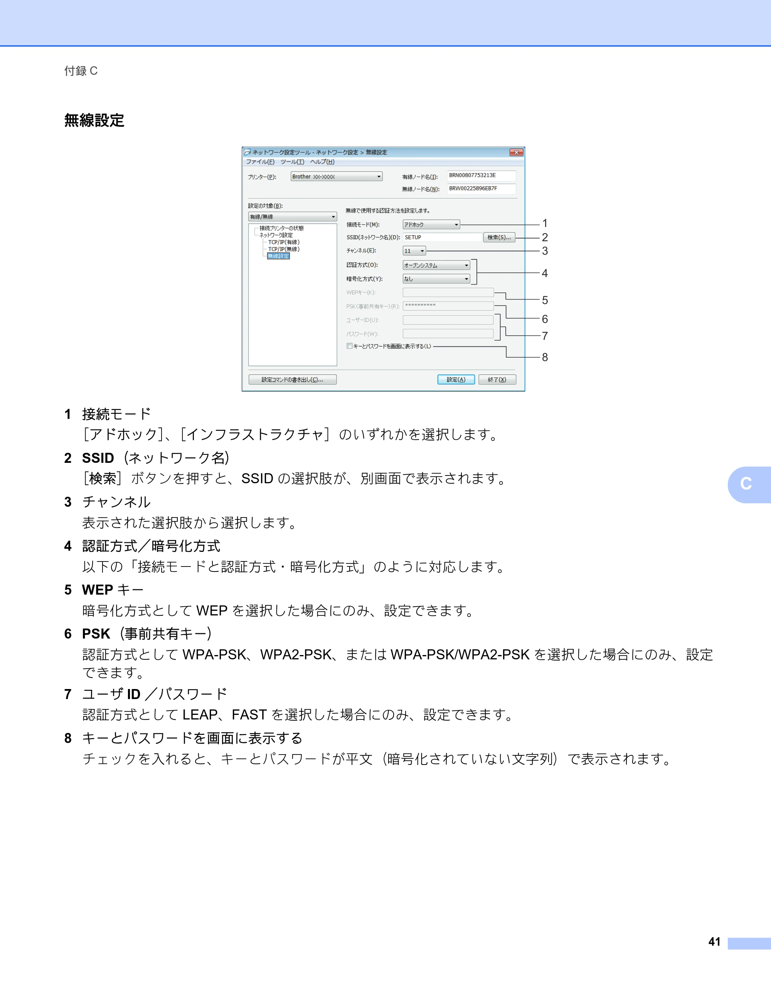Click the 検索(S)... button
Image resolution: width=771 pixels, height=995 pixels.
[x=499, y=237]
